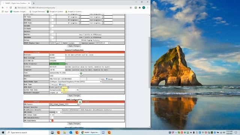Click the Hostname input field

(x=57, y=55)
